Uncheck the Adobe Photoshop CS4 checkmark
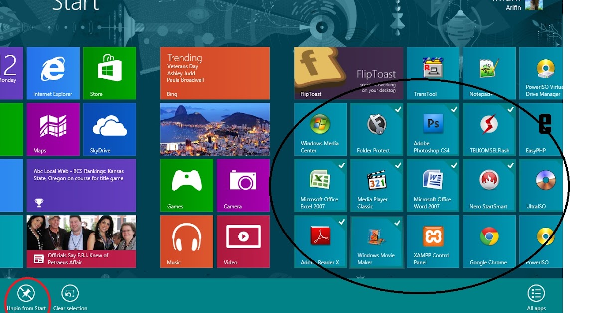 click(x=454, y=109)
